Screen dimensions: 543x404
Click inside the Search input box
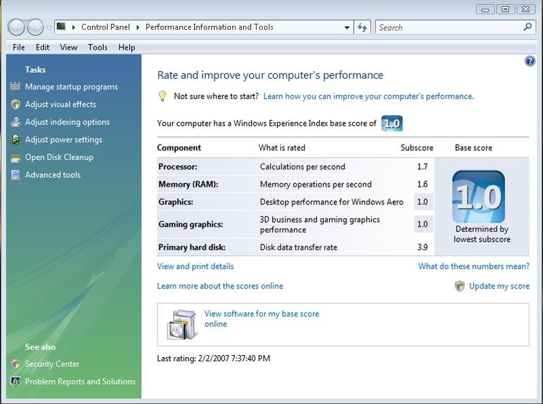448,28
